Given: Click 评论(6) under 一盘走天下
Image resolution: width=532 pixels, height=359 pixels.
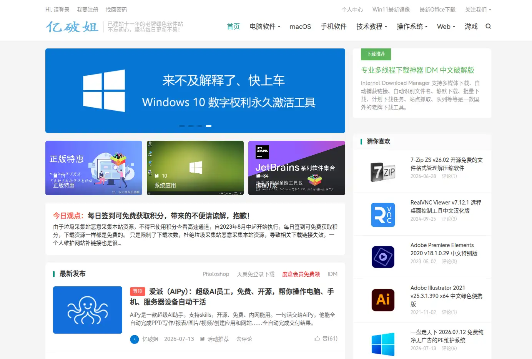Looking at the screenshot, I should [449, 348].
